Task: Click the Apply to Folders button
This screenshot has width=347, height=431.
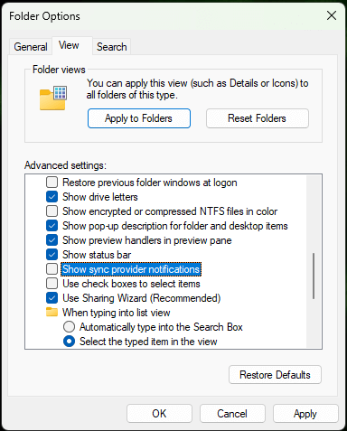Action: [139, 118]
